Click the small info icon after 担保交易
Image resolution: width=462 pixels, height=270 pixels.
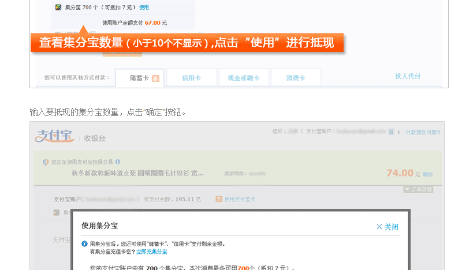118,162
